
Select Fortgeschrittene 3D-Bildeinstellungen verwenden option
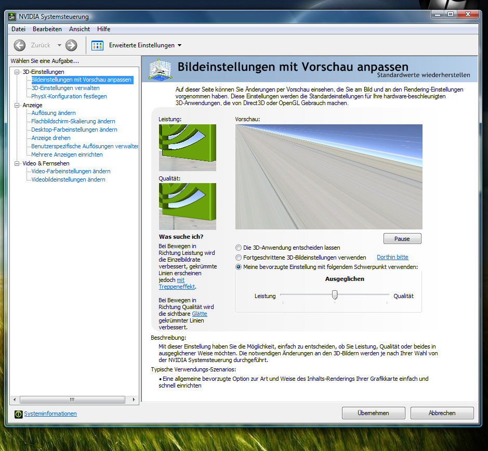tap(239, 257)
